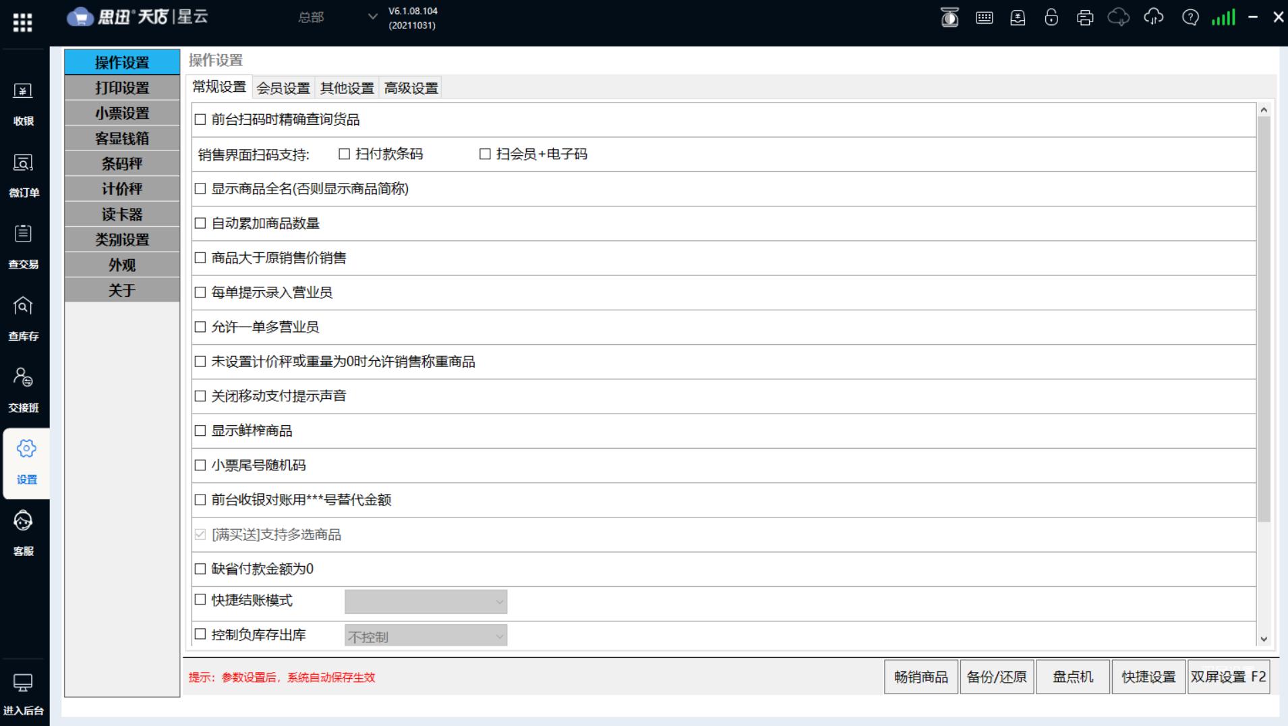Viewport: 1288px width, 726px height.
Task: Check 前台收银对账用***号替代金额 option
Action: [x=200, y=499]
